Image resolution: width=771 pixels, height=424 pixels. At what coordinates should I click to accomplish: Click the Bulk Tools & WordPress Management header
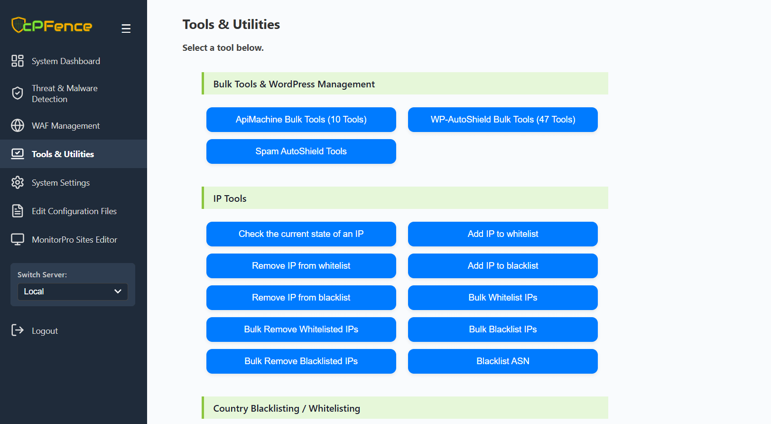pyautogui.click(x=405, y=84)
